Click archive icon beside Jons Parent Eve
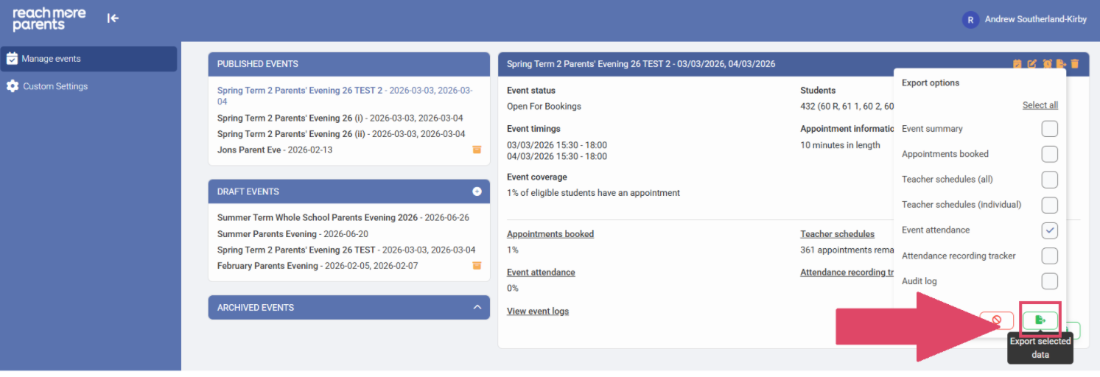 (477, 150)
